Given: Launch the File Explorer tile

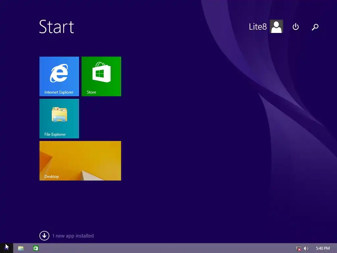Looking at the screenshot, I should pyautogui.click(x=59, y=119).
